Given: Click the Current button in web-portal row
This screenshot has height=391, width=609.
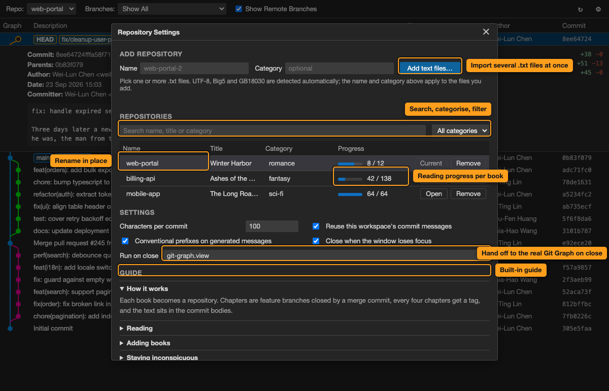Looking at the screenshot, I should 431,164.
